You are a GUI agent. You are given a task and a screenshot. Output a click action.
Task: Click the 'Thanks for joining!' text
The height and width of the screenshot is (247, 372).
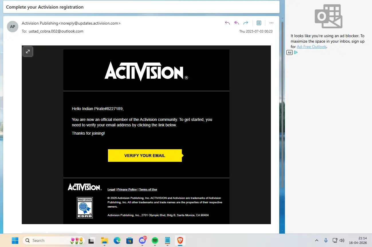tap(88, 133)
